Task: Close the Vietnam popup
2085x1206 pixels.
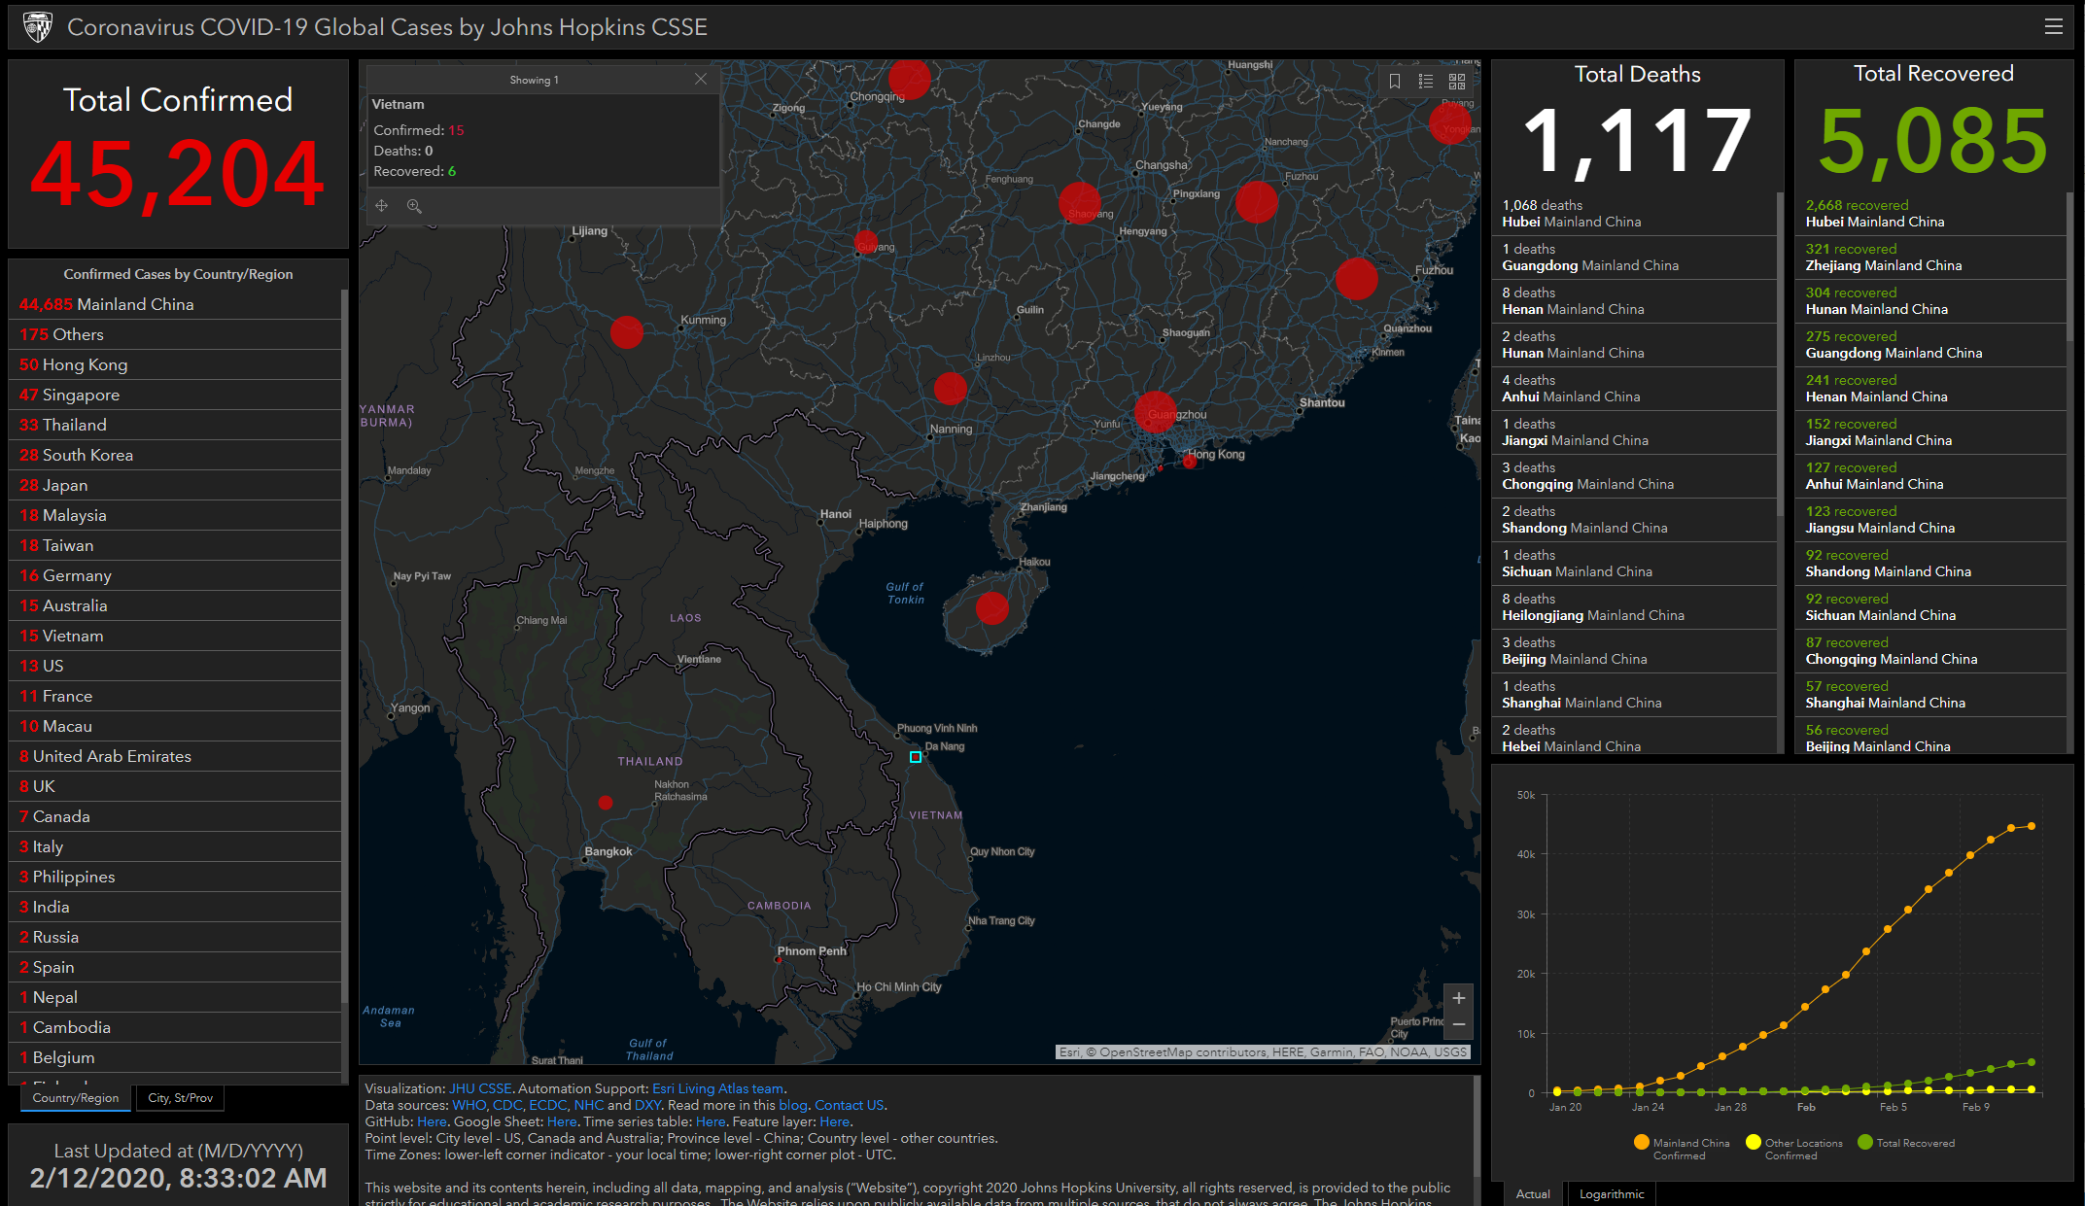Action: pos(700,79)
